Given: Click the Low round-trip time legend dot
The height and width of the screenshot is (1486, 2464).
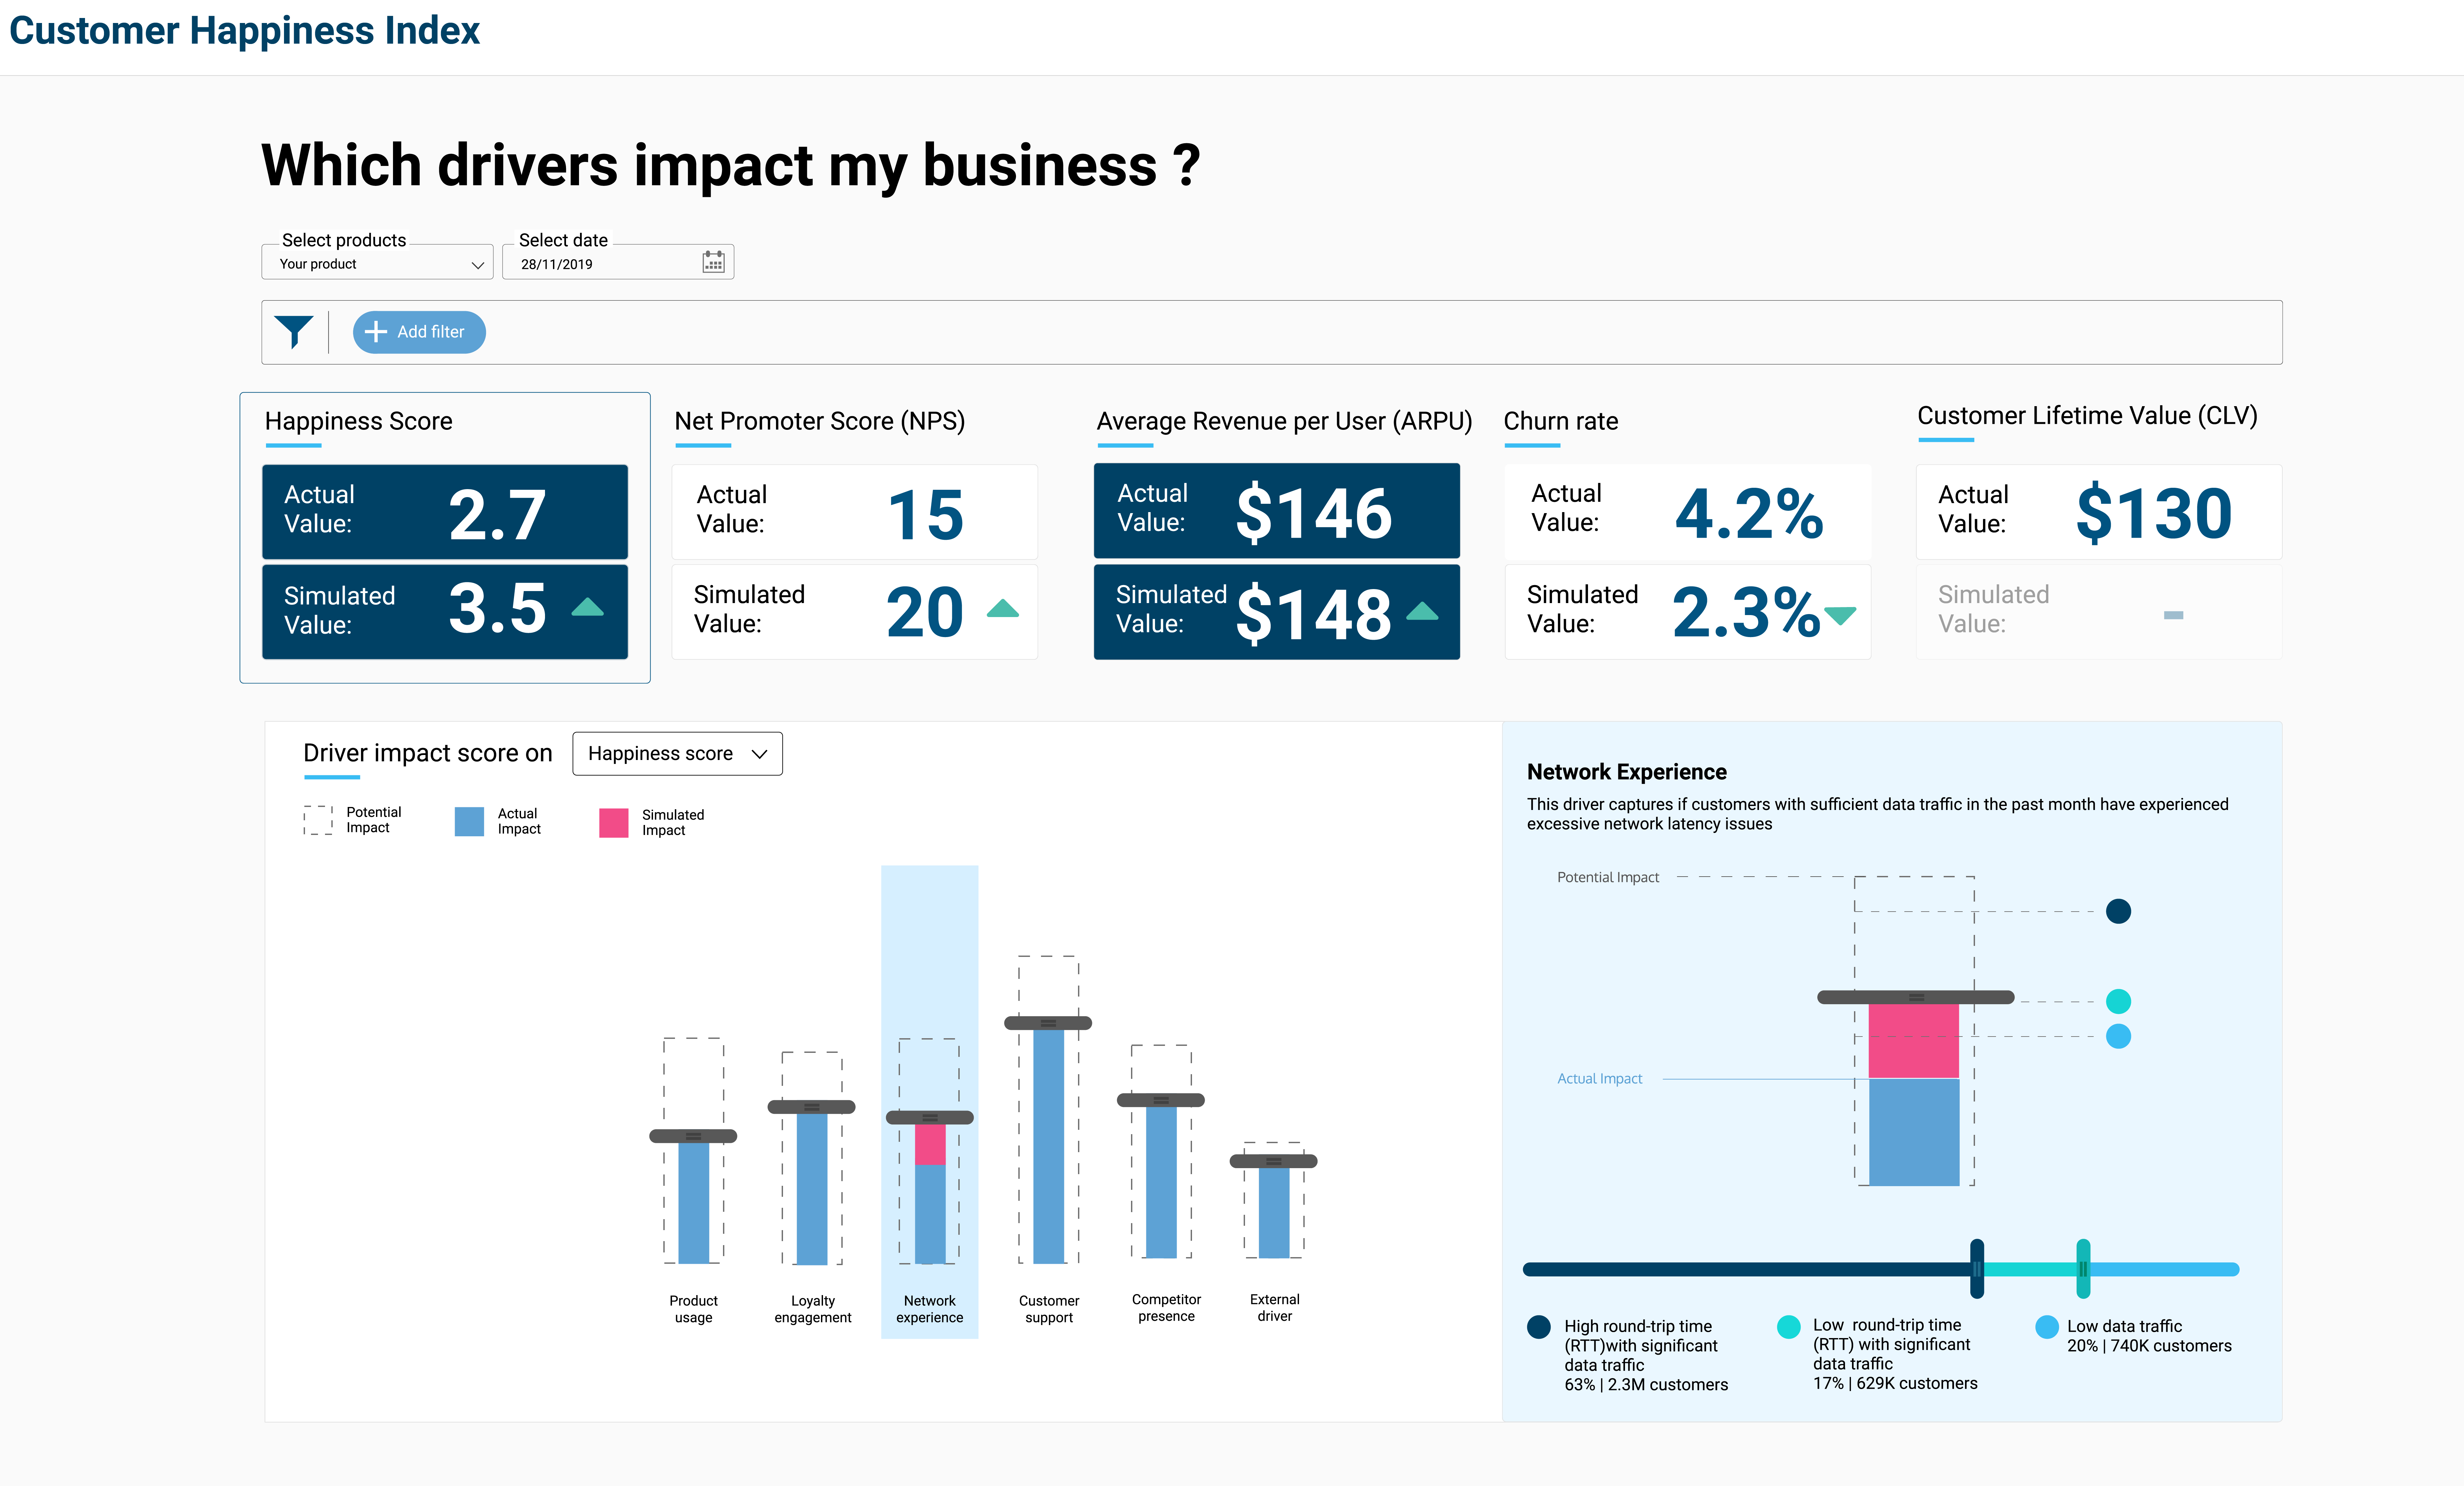Looking at the screenshot, I should (x=1789, y=1327).
